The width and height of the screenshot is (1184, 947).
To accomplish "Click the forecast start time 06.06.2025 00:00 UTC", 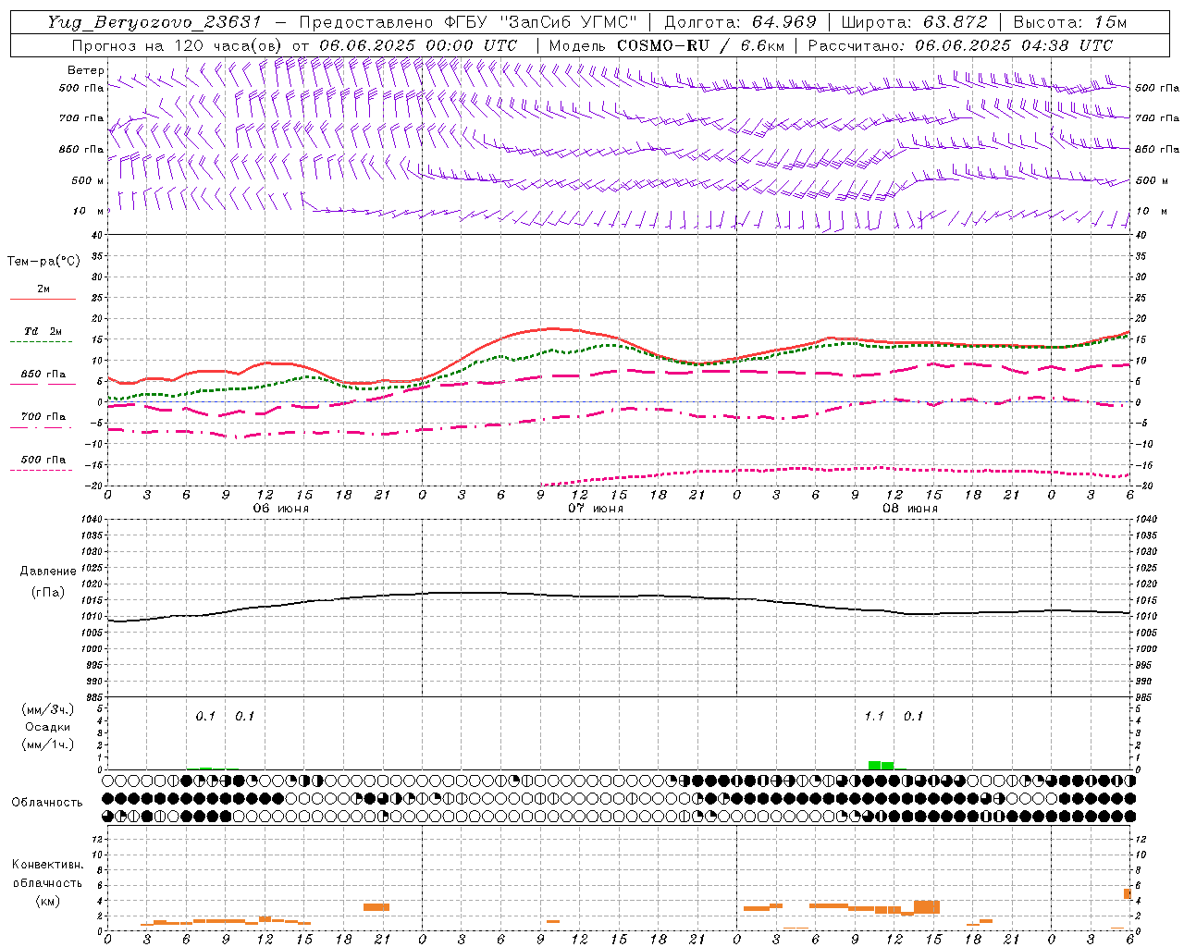I will [x=418, y=45].
